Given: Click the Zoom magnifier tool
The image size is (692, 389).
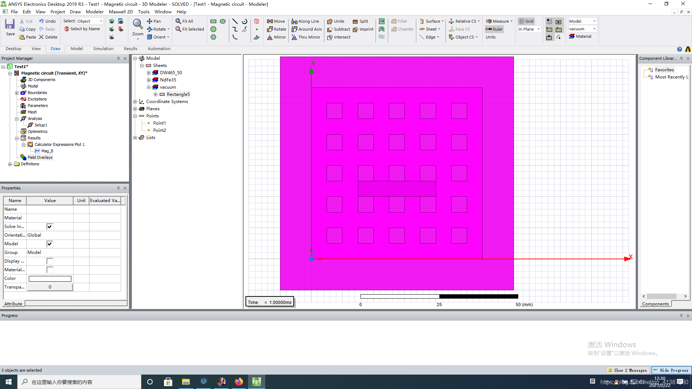Looking at the screenshot, I should 138,24.
